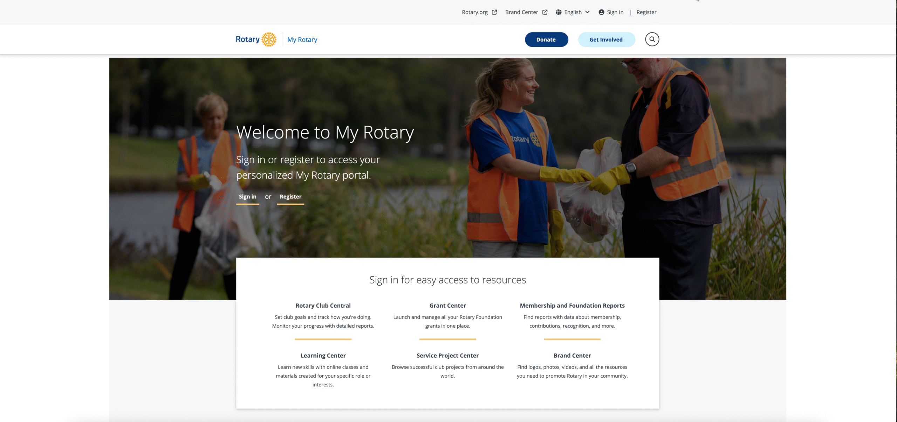Click Register in the top bar
This screenshot has height=422, width=897.
646,12
